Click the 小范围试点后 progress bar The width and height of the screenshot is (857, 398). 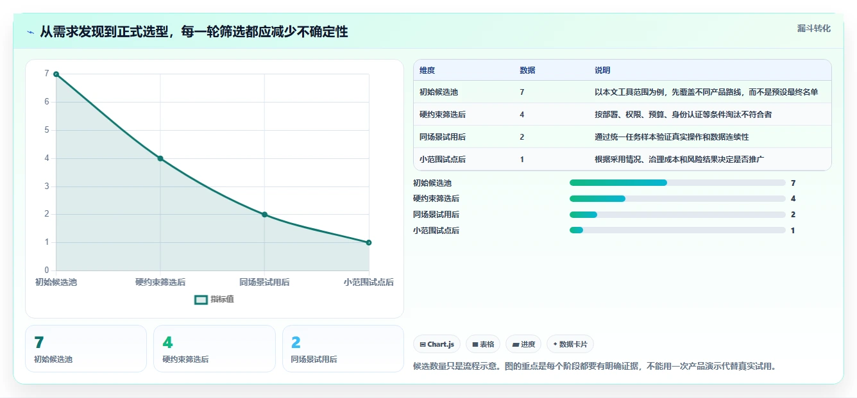pyautogui.click(x=677, y=230)
